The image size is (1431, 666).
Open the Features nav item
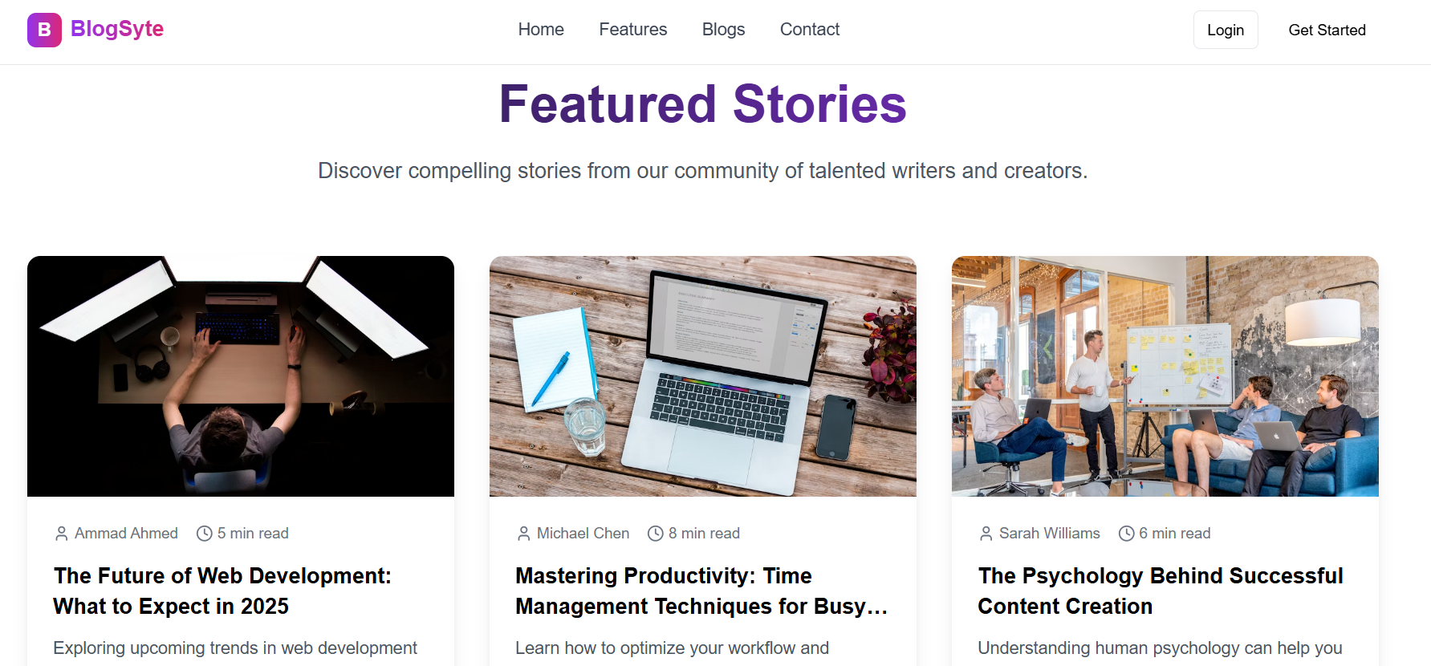pos(632,30)
